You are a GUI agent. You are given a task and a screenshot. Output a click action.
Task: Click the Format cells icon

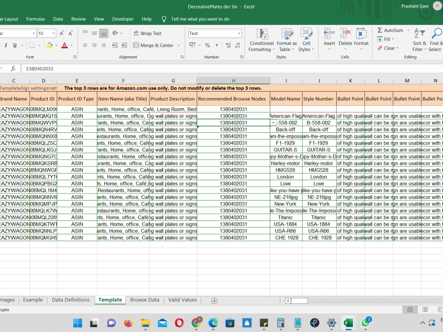(361, 34)
